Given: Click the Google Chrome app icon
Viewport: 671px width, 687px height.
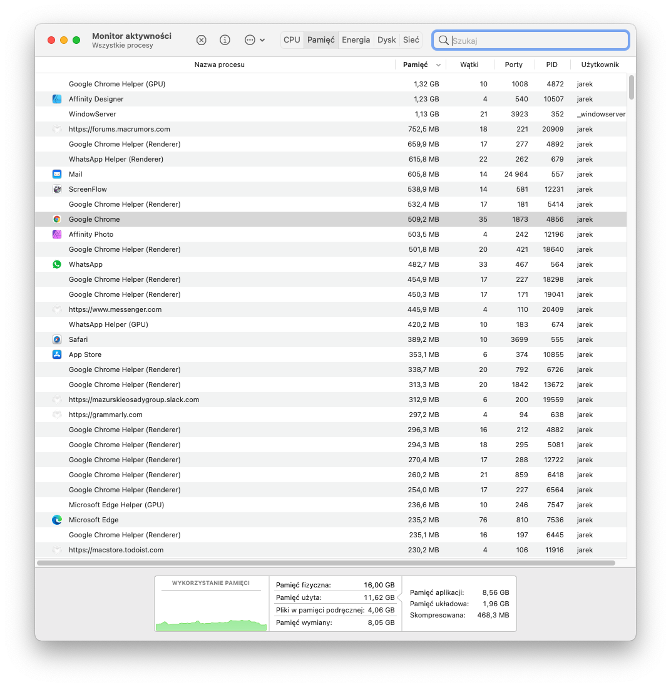Looking at the screenshot, I should [57, 220].
